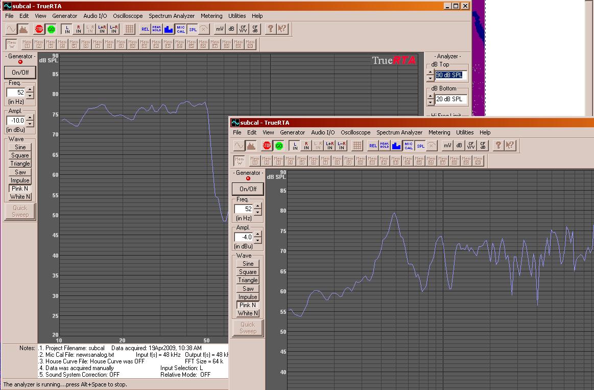This screenshot has width=594, height=390.
Task: Click the oscilloscope sine wave icon in the front window
Action: pos(239,146)
